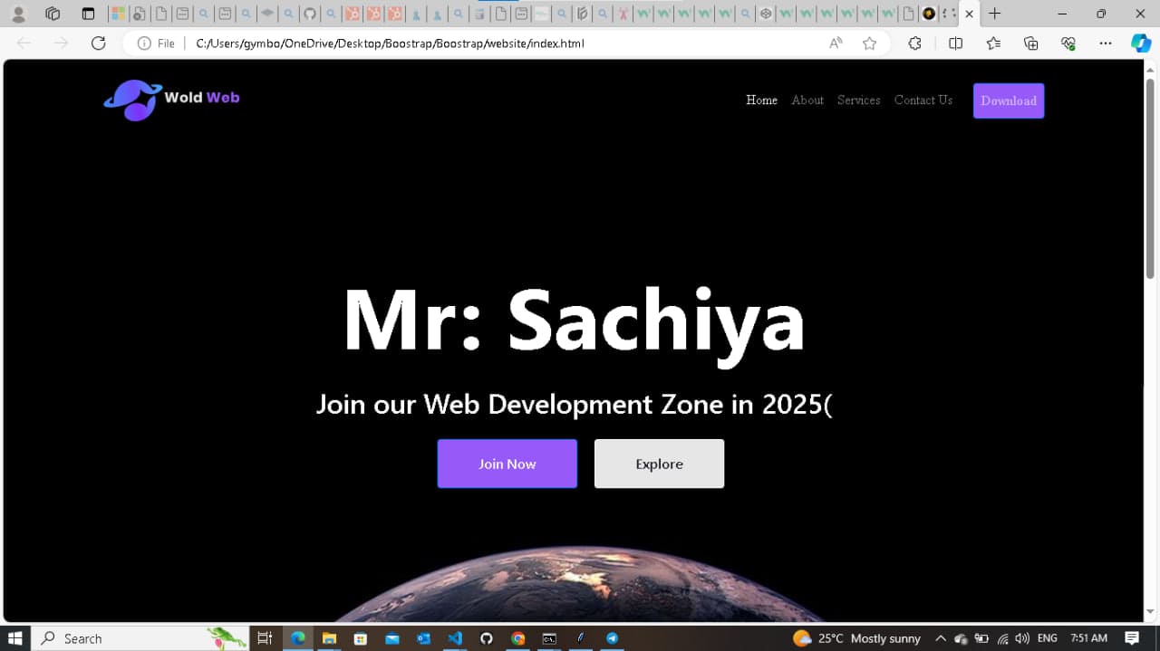This screenshot has width=1160, height=651.
Task: Click the Wold Web logo
Action: 171,99
